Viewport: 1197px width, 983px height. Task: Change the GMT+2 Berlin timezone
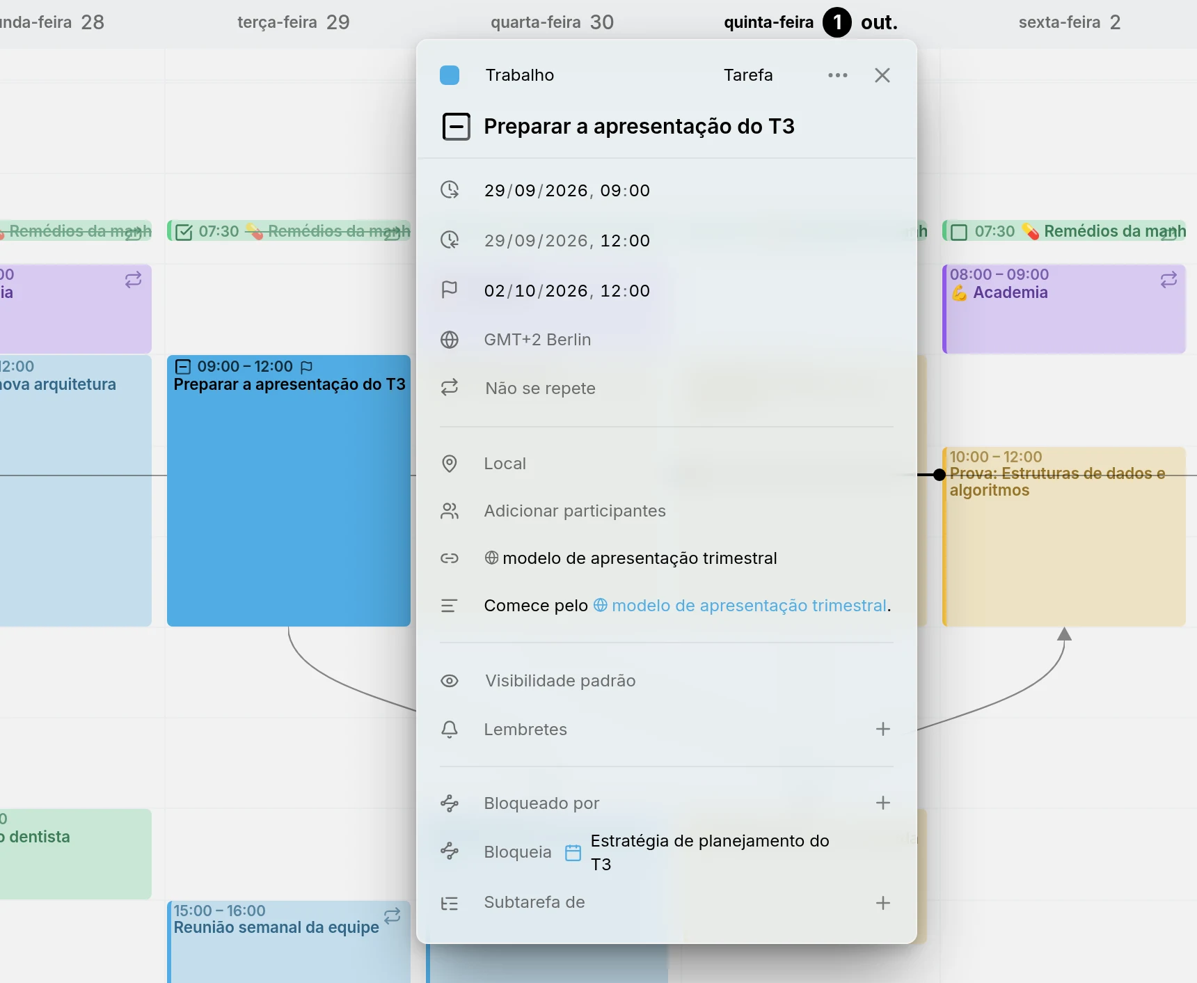(537, 340)
